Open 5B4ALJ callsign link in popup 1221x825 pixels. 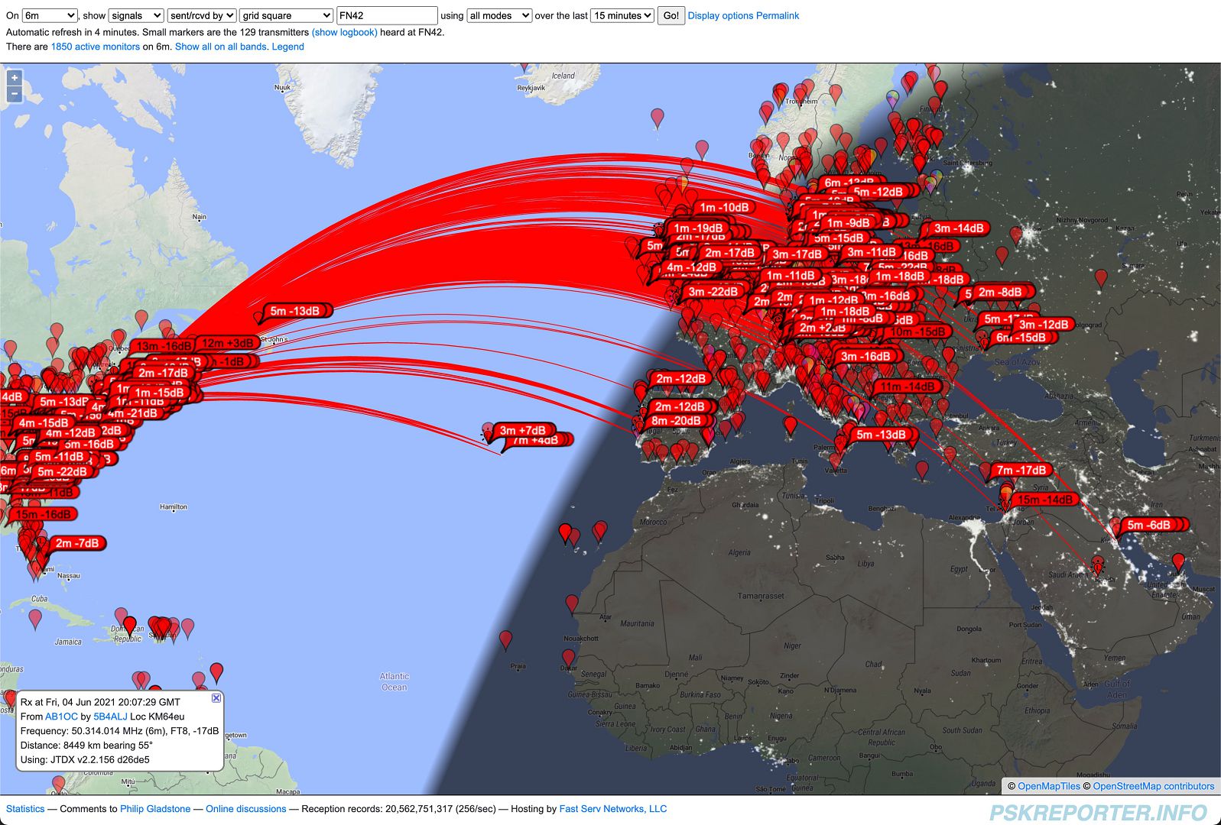(110, 717)
